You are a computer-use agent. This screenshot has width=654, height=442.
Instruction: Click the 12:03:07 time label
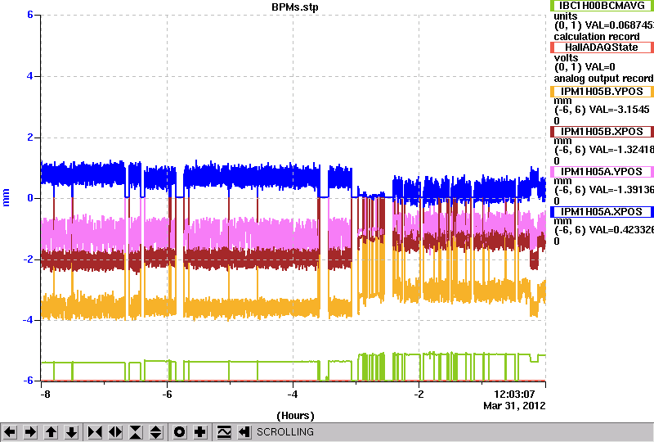point(514,395)
